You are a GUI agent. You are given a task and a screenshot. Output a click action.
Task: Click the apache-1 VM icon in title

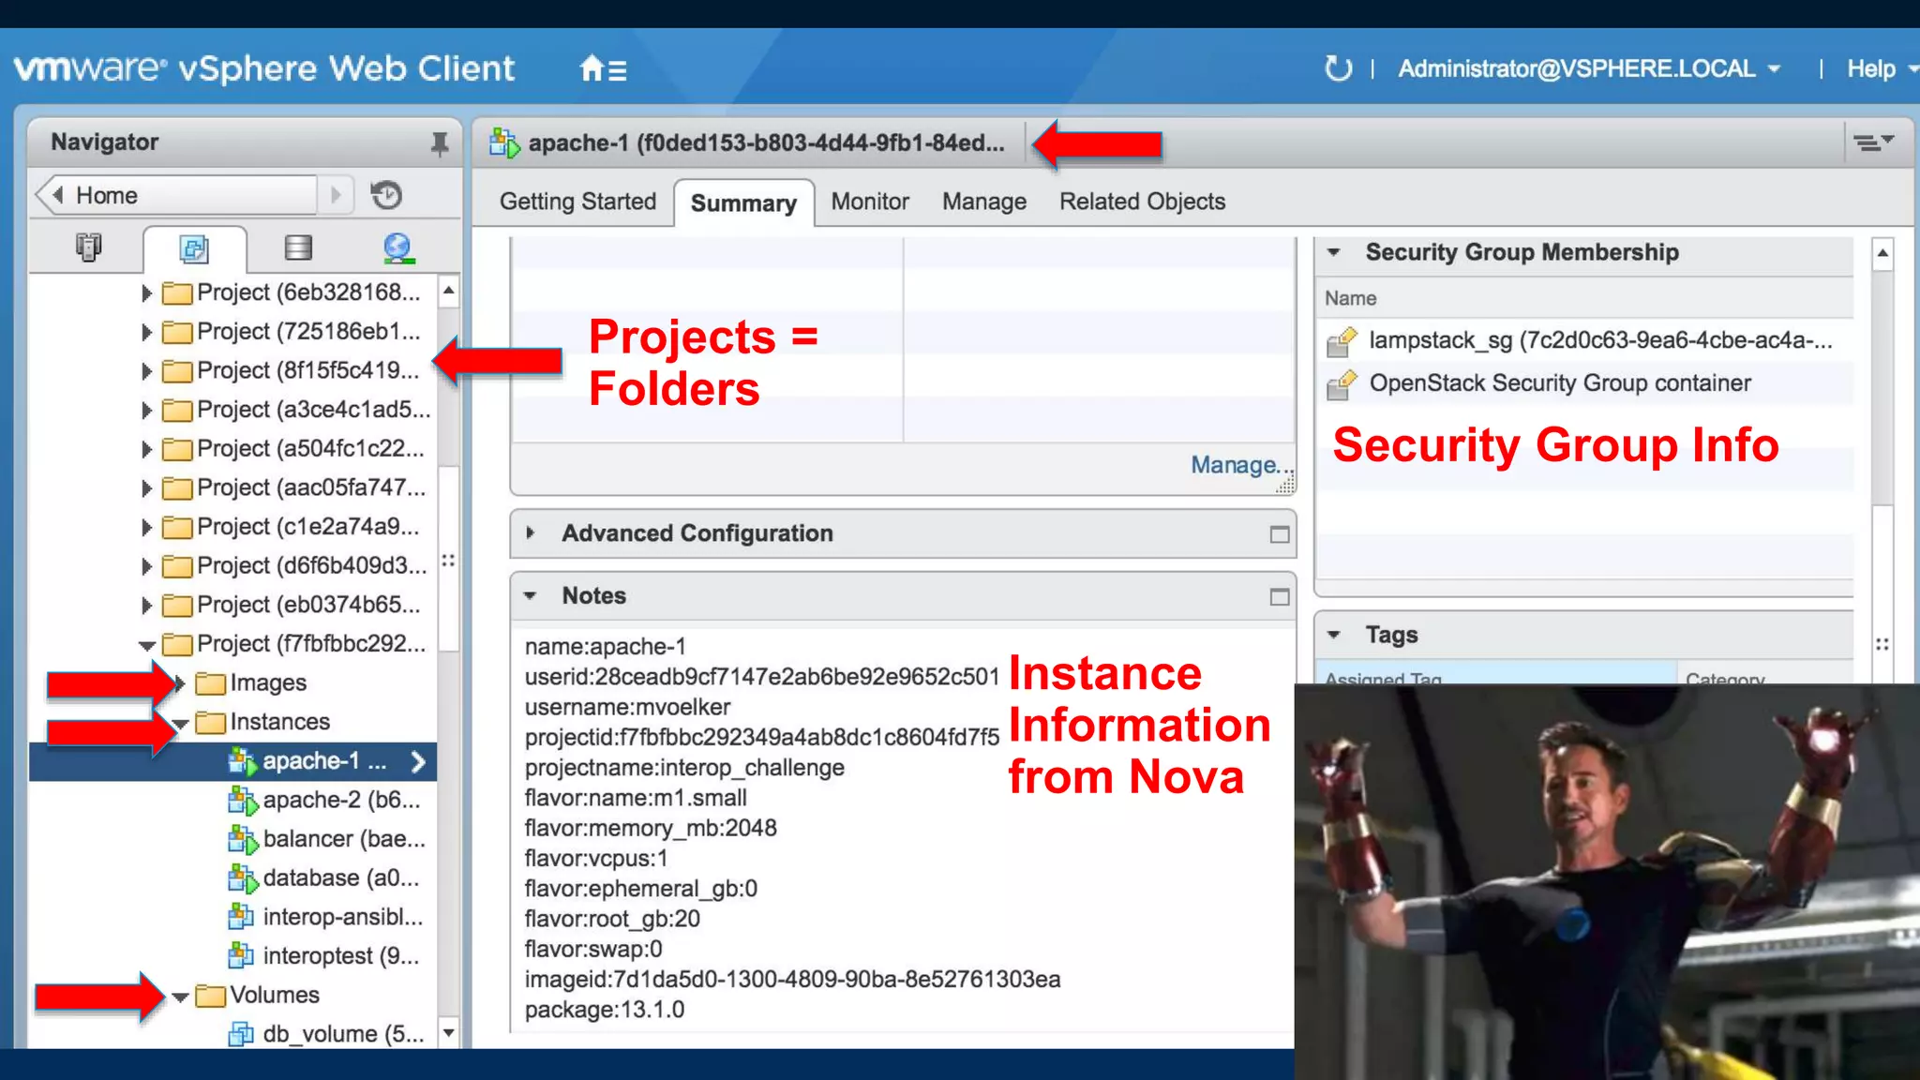(504, 142)
